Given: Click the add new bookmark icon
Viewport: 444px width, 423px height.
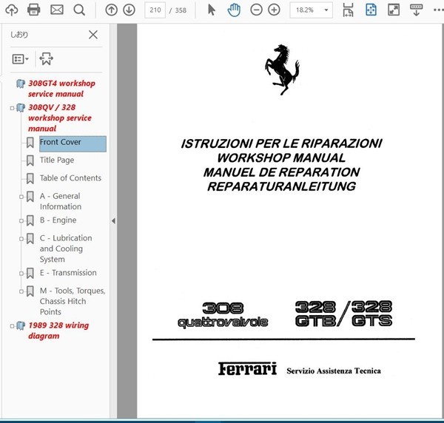Looking at the screenshot, I should [x=46, y=59].
